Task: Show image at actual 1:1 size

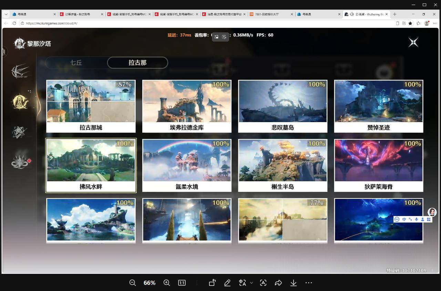Action: click(x=182, y=283)
